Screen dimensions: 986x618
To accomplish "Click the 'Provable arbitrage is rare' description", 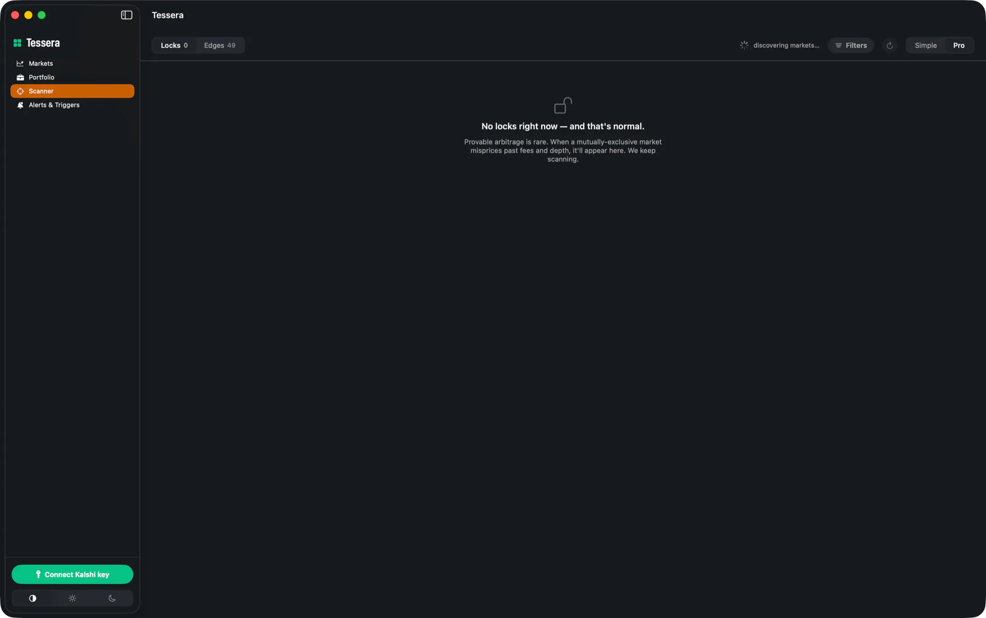I will click(563, 150).
